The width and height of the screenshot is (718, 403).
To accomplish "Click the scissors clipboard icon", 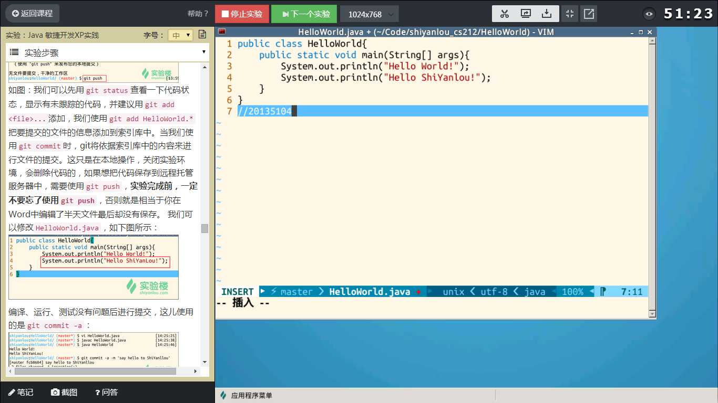I will click(505, 14).
